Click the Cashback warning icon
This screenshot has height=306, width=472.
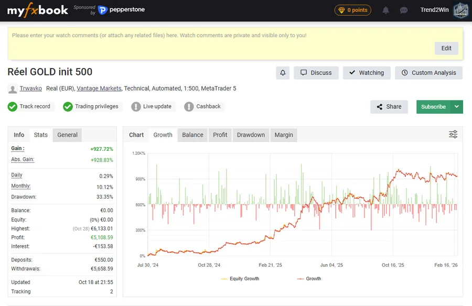pyautogui.click(x=189, y=106)
